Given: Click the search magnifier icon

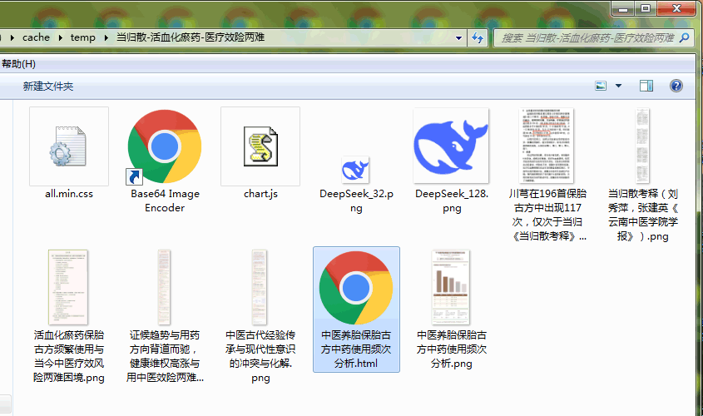Looking at the screenshot, I should (x=685, y=38).
